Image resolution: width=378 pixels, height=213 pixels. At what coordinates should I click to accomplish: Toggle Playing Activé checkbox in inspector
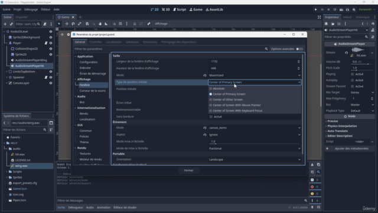(353, 74)
